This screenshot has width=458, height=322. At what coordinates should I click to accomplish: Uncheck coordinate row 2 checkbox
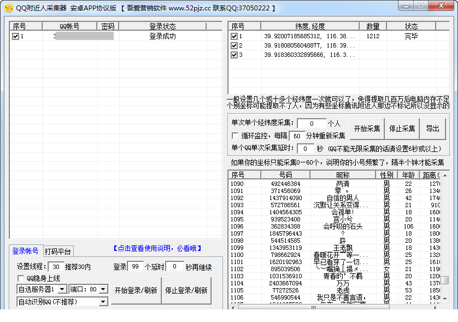click(x=234, y=45)
